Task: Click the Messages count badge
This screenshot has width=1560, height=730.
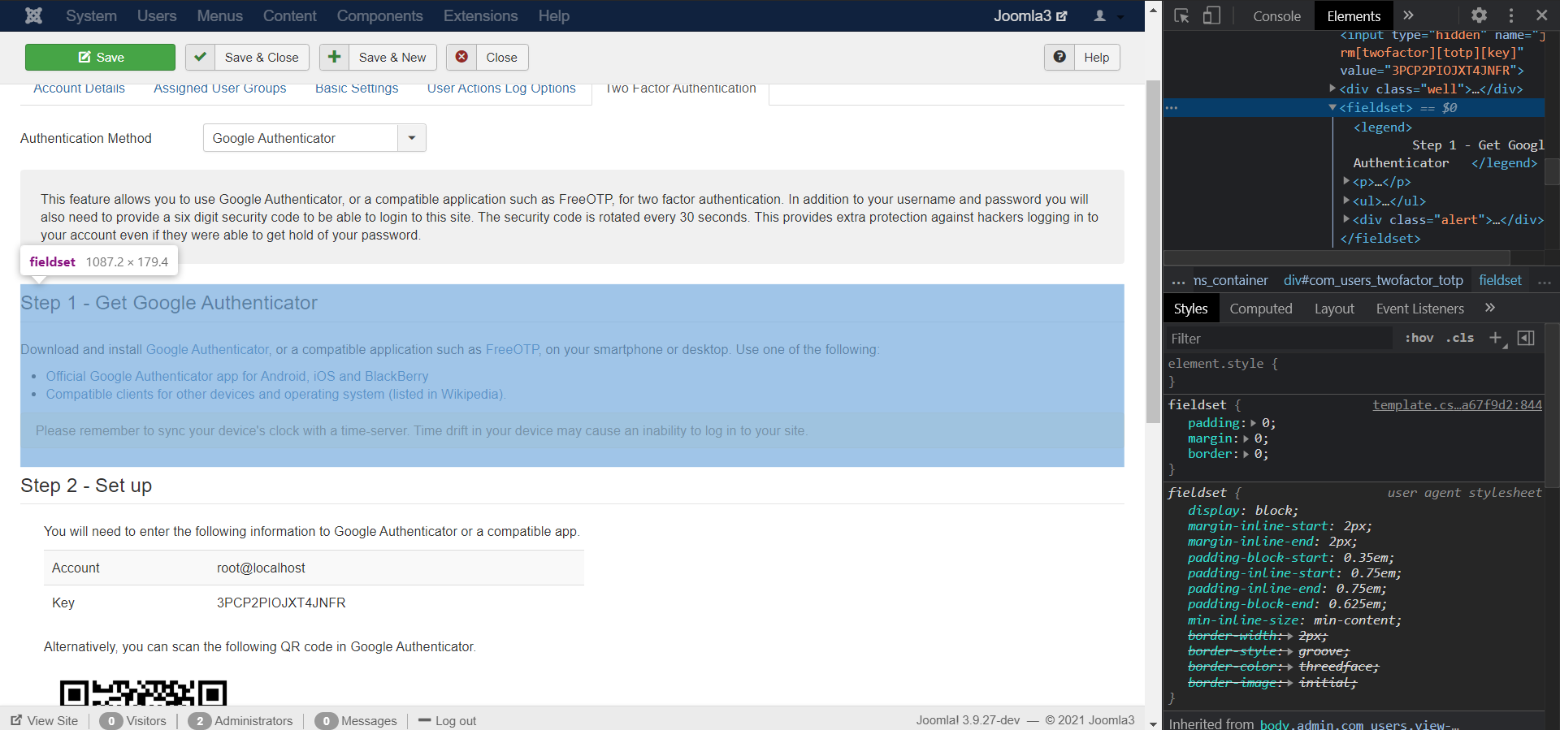Action: 327,721
